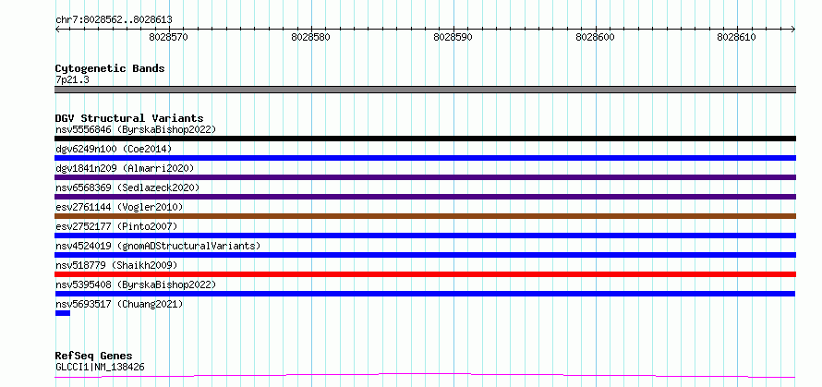Click the chr7:8028562..8028613 coordinate label
Screen dimensions: 822x387
pos(114,20)
